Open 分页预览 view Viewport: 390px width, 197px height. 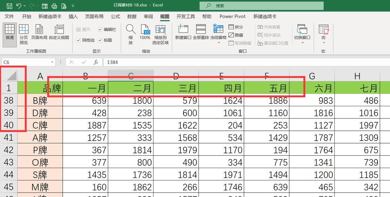click(x=24, y=34)
